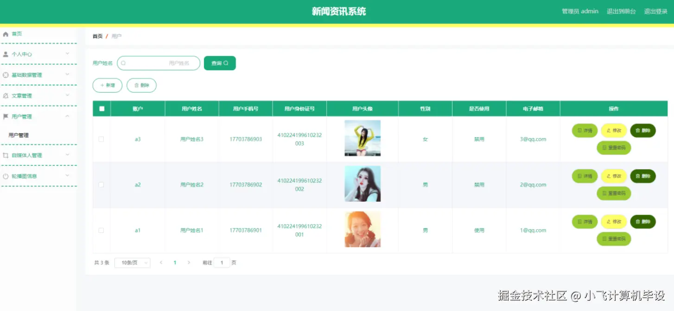The image size is (674, 311).
Task: Click the next page arrow in pagination
Action: tap(189, 262)
